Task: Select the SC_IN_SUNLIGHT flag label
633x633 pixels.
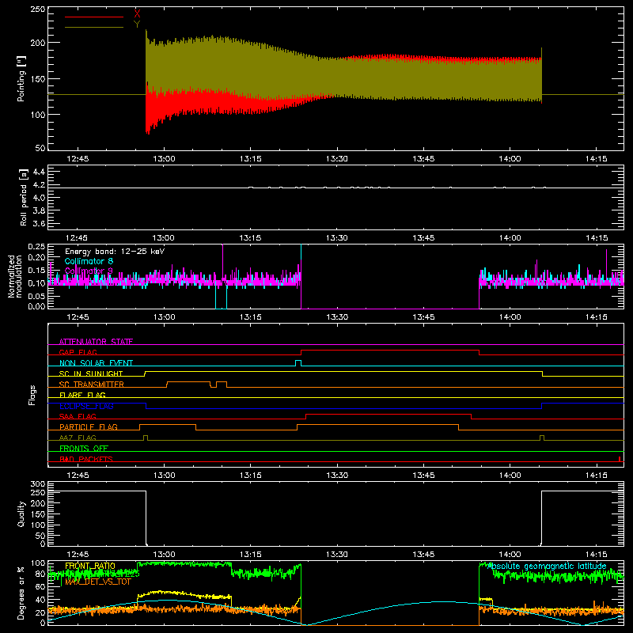Action: tap(91, 373)
